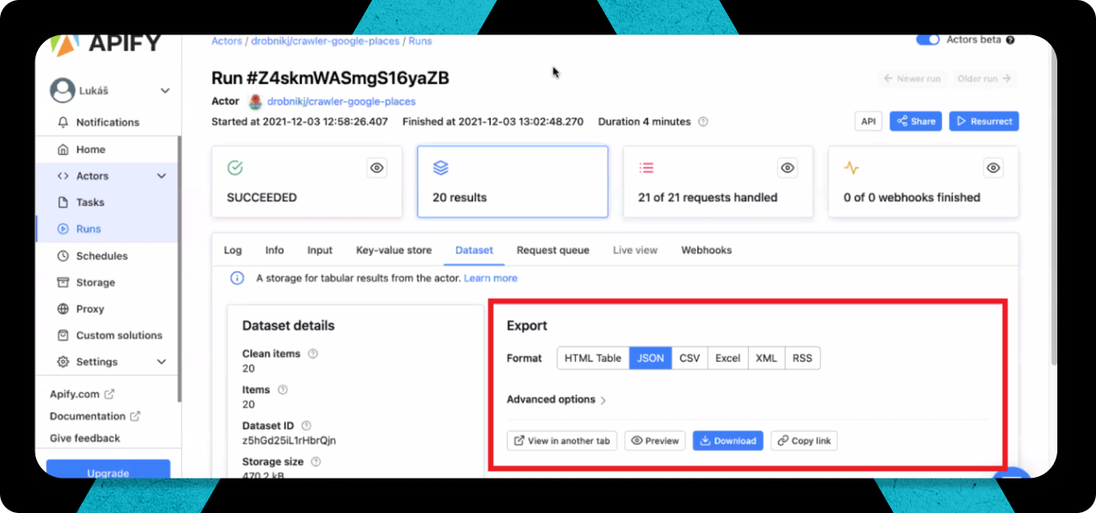
Task: Click help icon beside Dataset ID
Action: 306,425
